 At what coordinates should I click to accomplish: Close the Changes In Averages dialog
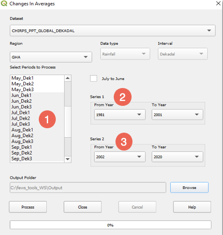pyautogui.click(x=218, y=4)
